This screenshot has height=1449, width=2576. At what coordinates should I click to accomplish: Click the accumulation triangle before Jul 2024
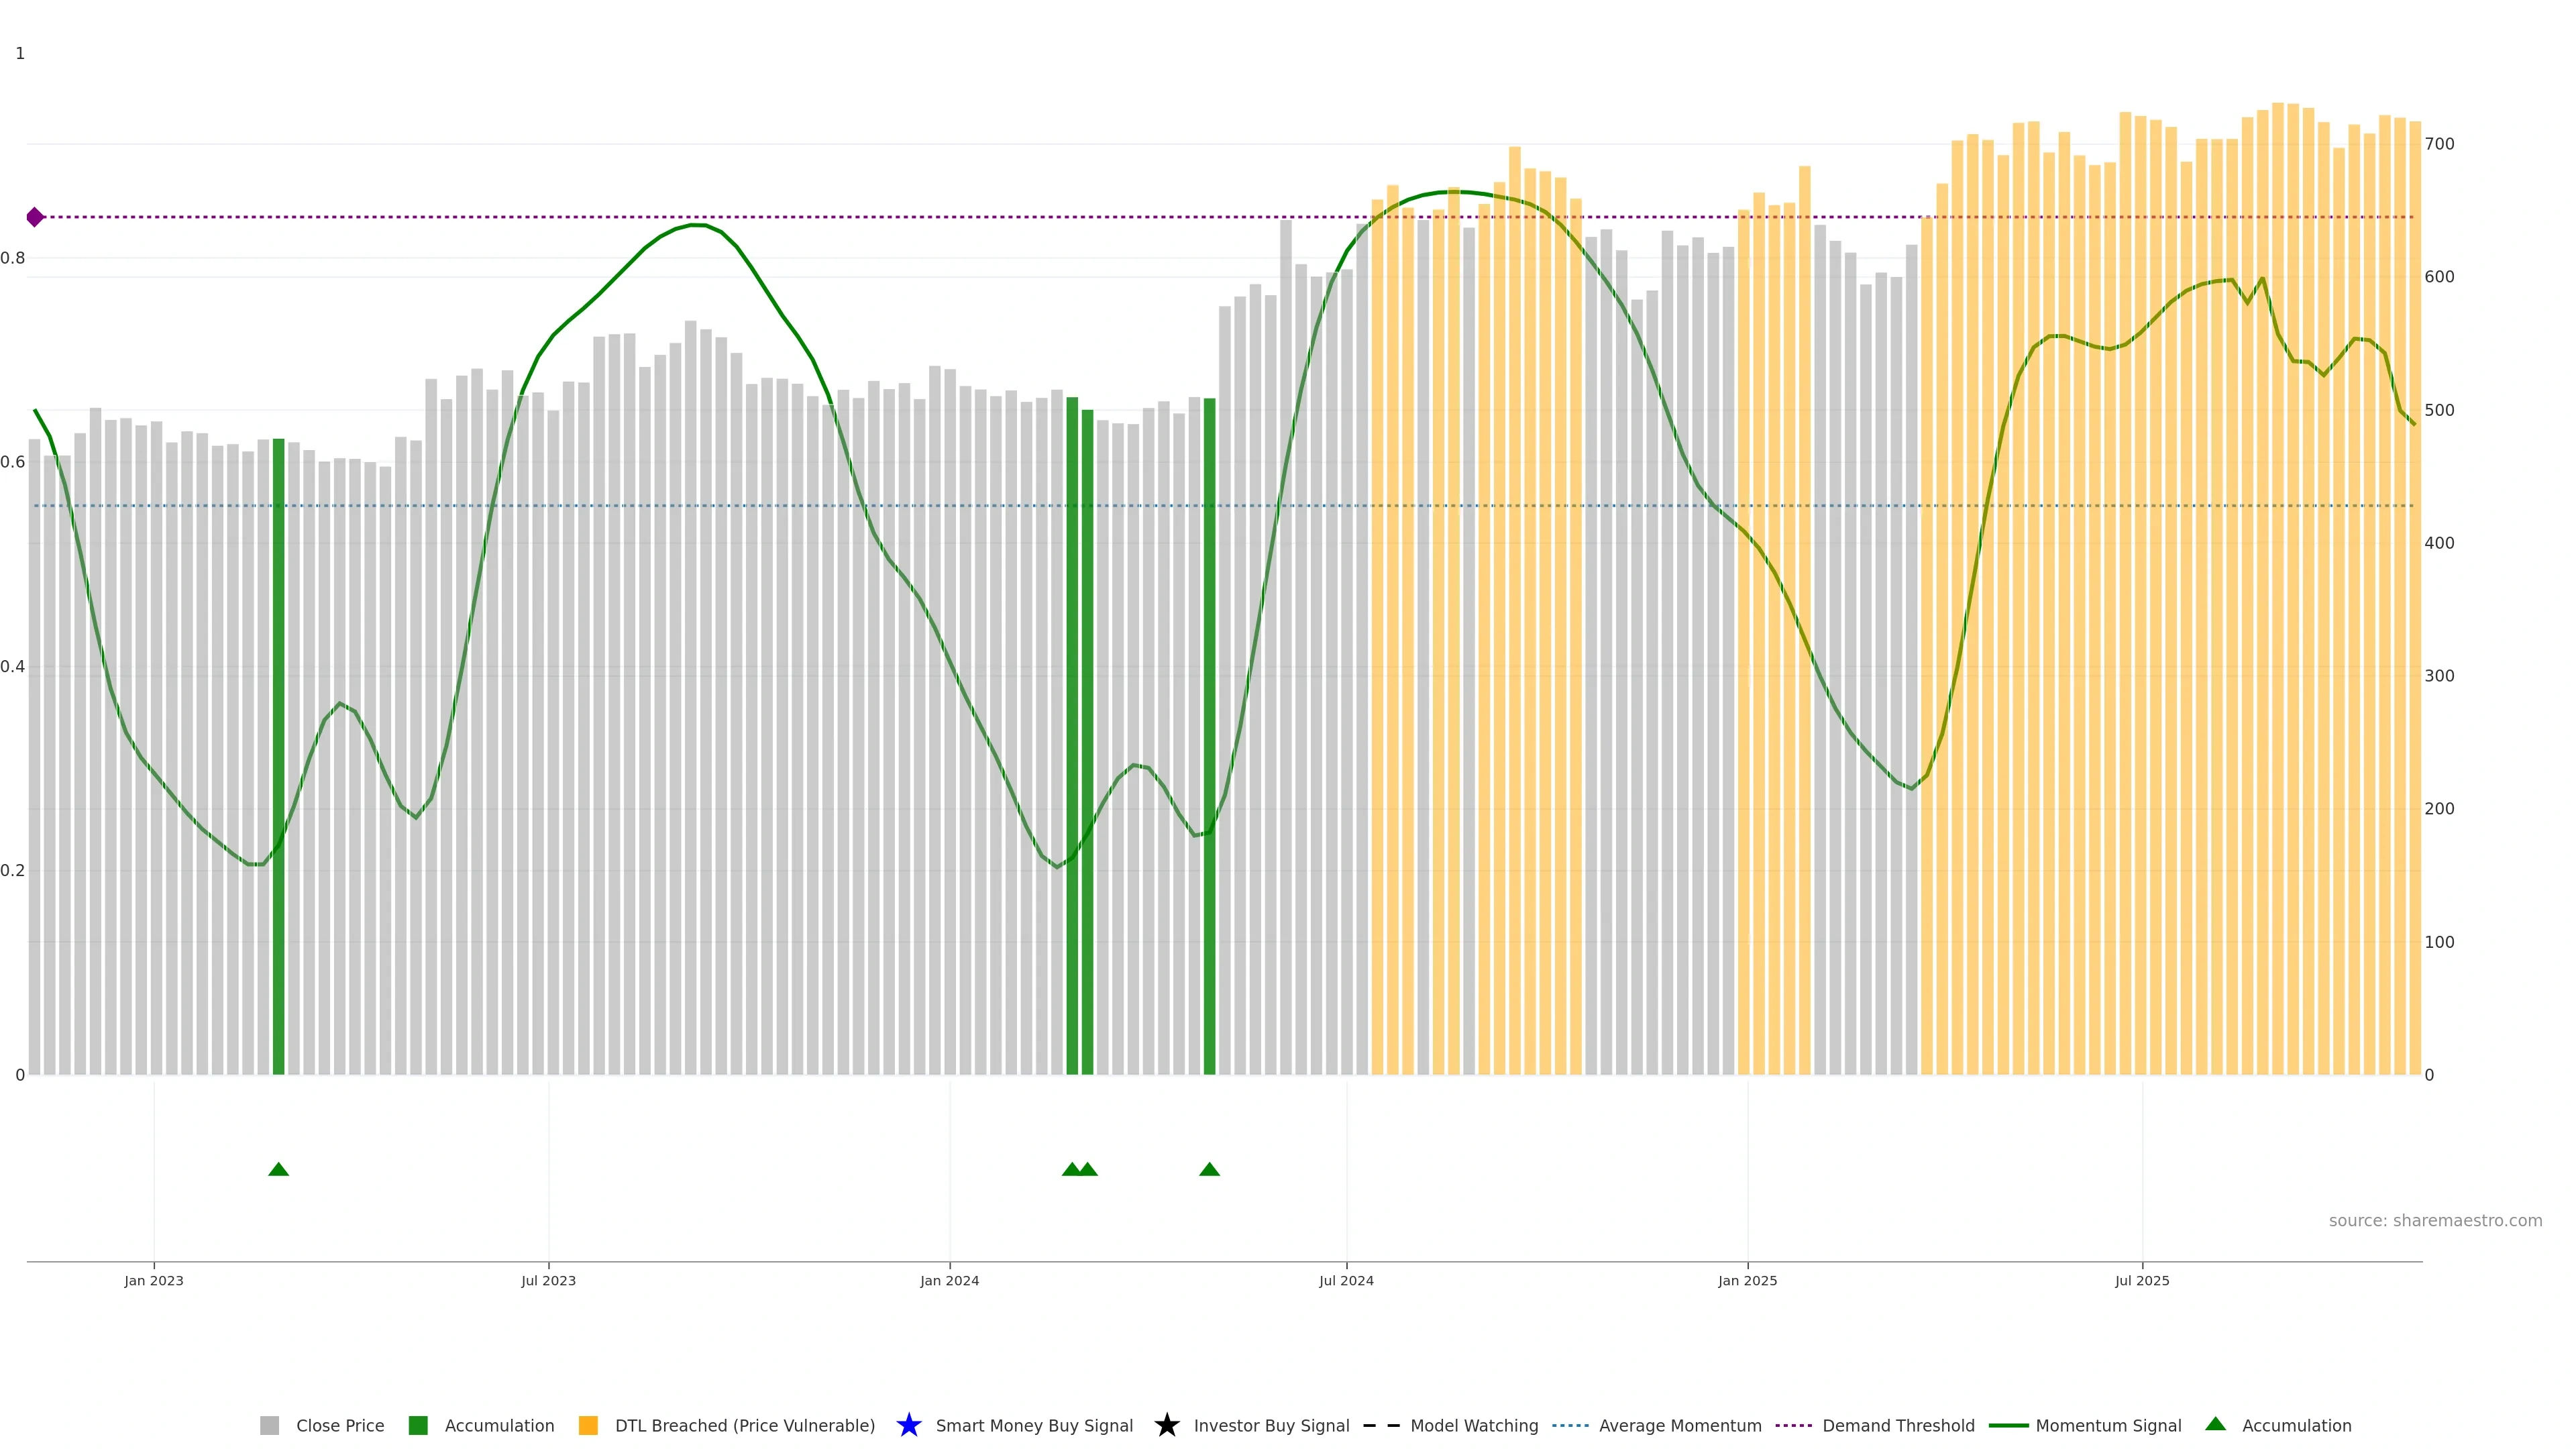click(1209, 1169)
